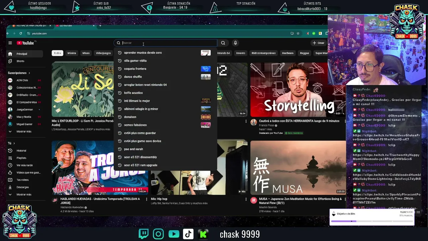Open three-dot menu for Storytelling video
The height and width of the screenshot is (241, 428).
click(x=345, y=121)
